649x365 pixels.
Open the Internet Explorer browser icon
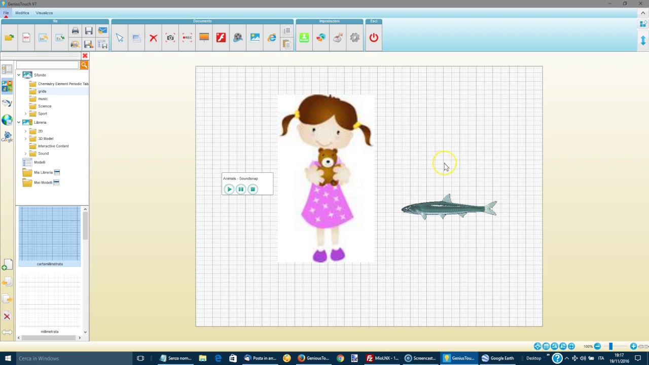tap(272, 38)
